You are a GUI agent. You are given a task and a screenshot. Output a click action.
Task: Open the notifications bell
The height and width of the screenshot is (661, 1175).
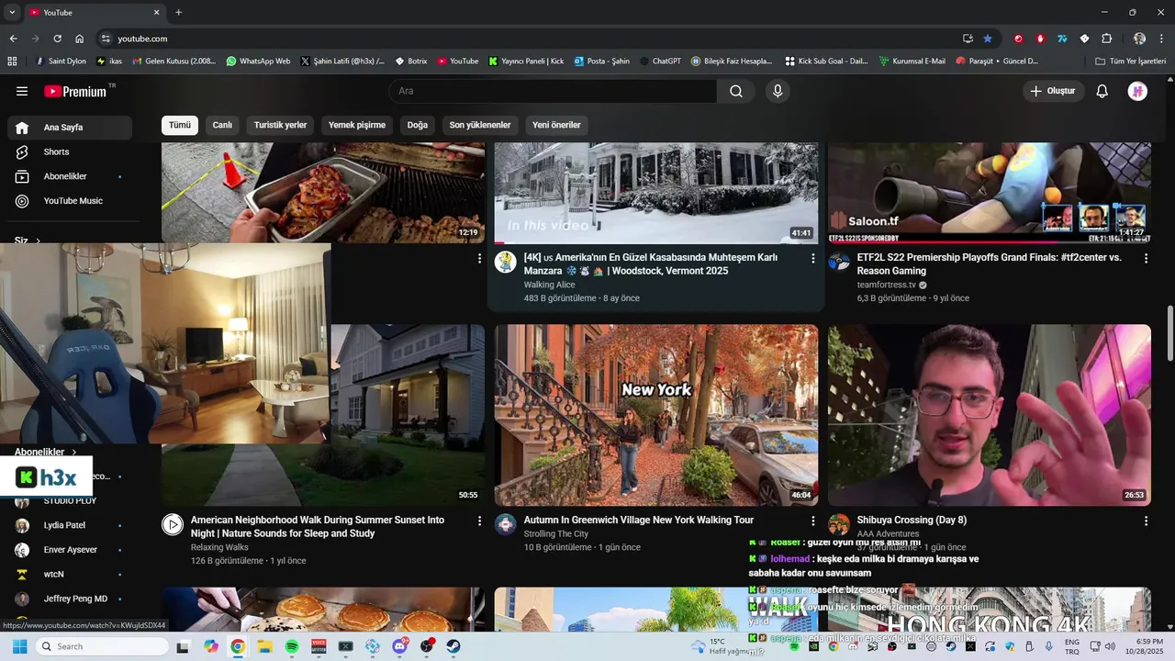[x=1102, y=91]
